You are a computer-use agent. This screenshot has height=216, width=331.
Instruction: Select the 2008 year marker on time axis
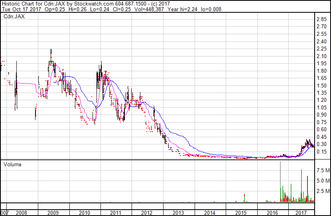(x=22, y=213)
